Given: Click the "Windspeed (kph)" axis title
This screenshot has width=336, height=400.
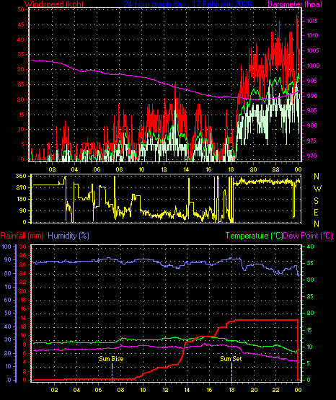Looking at the screenshot, I should pos(54,4).
